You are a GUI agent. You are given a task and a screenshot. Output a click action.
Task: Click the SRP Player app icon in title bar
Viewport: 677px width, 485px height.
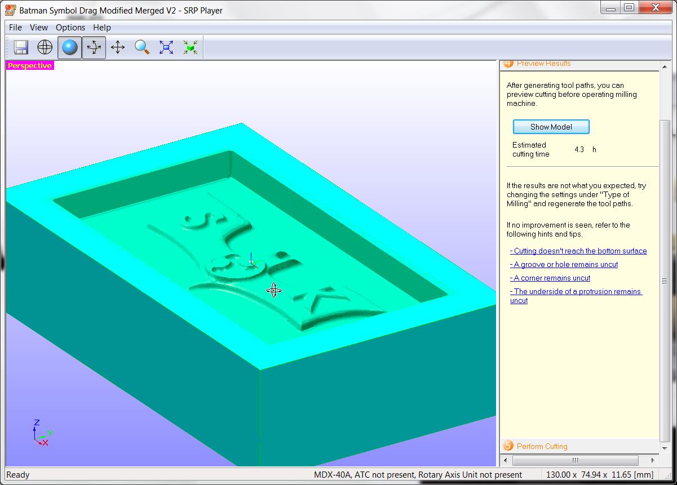(11, 10)
